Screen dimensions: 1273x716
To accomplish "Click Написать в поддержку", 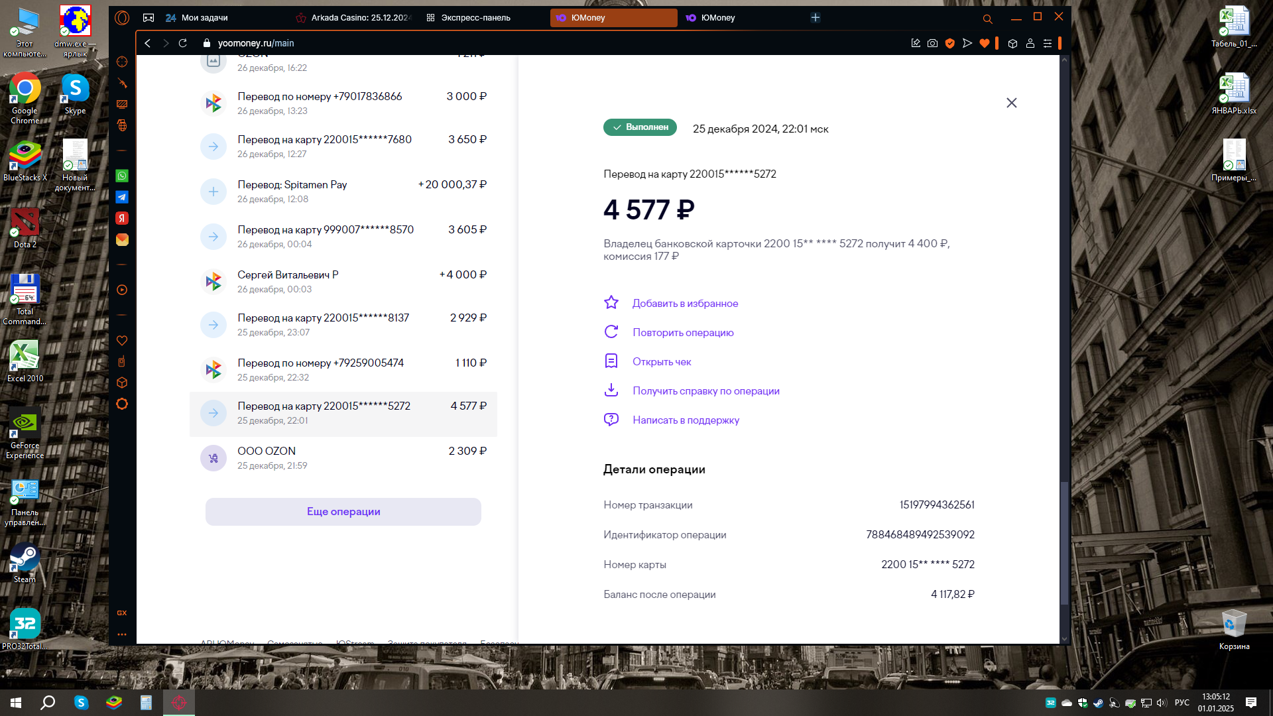I will click(686, 420).
